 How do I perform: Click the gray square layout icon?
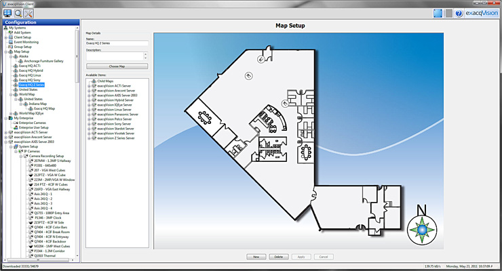point(448,13)
